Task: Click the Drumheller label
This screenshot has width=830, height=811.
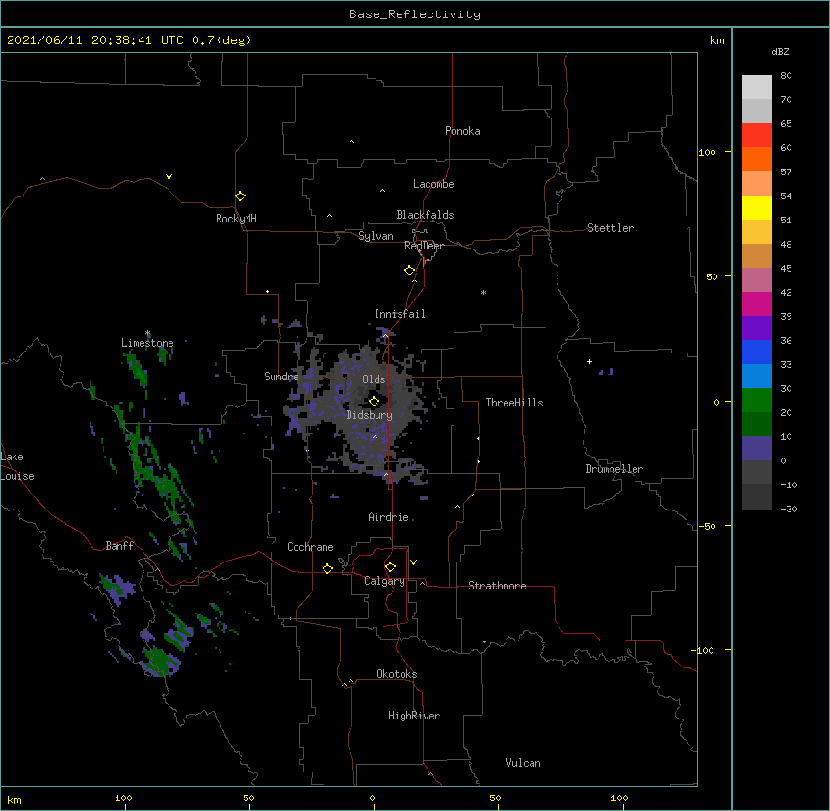Action: click(x=614, y=469)
